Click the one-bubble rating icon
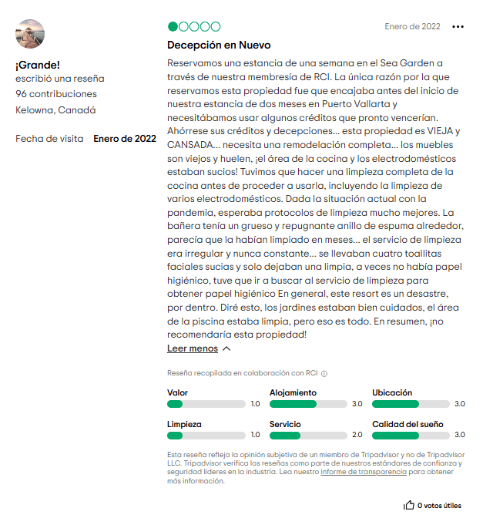The height and width of the screenshot is (515, 483). (193, 27)
